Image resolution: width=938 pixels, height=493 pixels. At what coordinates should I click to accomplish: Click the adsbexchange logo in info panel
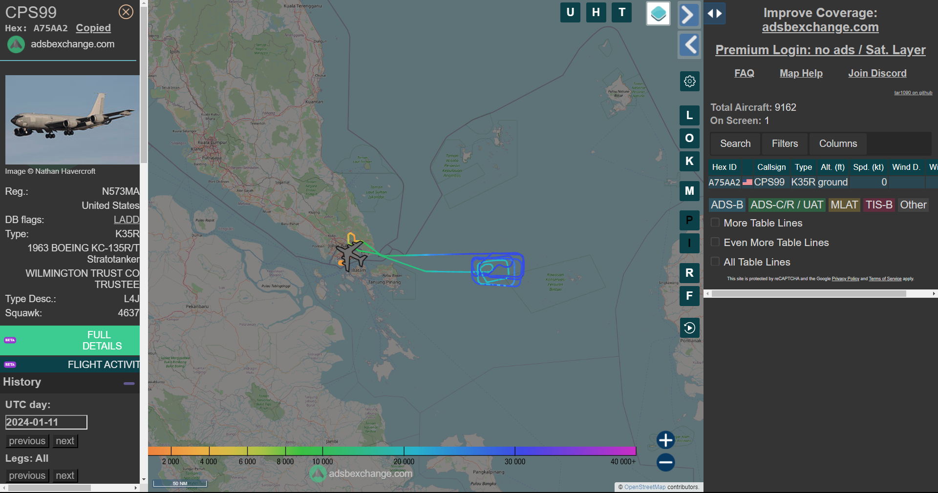16,44
